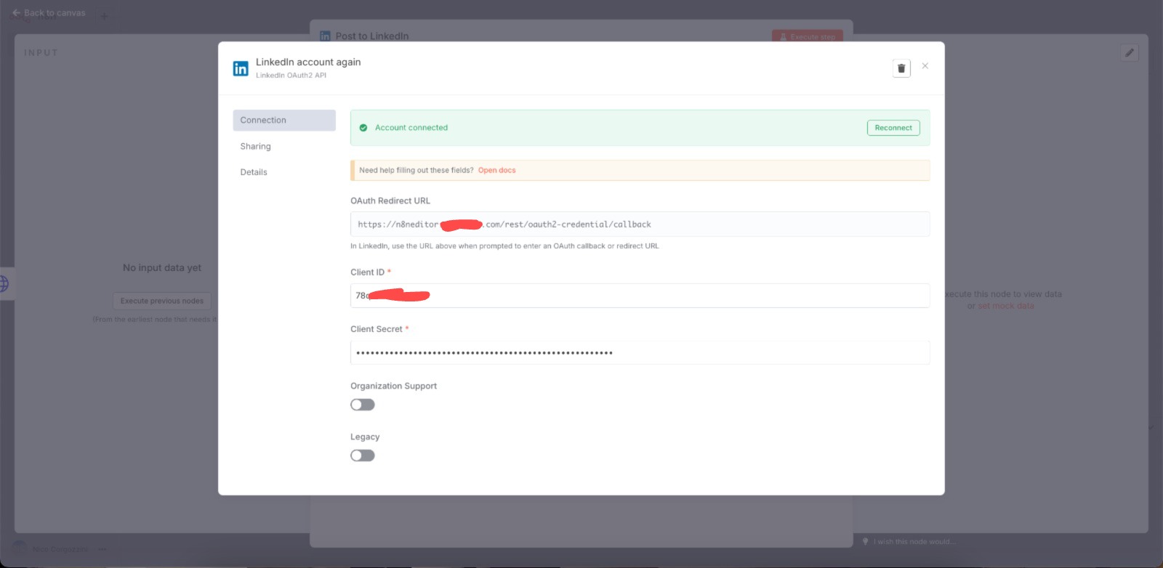
Task: Click the Client Secret field
Action: click(x=640, y=353)
